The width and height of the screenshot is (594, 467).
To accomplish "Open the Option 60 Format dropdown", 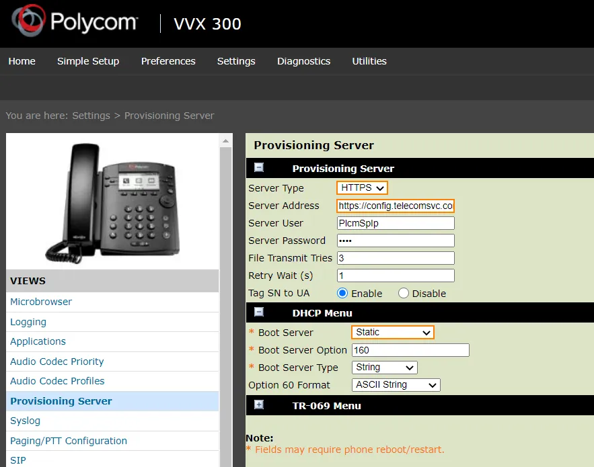I will [396, 385].
